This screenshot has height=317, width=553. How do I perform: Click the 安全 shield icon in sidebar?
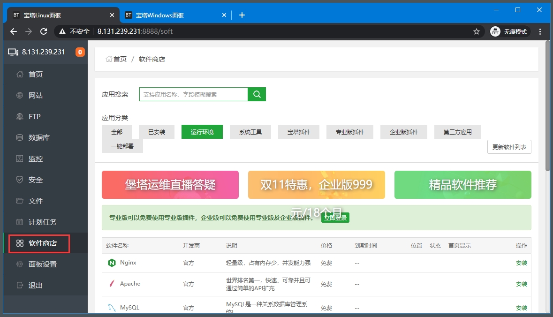click(20, 180)
